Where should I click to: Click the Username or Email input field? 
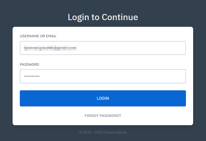tap(103, 48)
